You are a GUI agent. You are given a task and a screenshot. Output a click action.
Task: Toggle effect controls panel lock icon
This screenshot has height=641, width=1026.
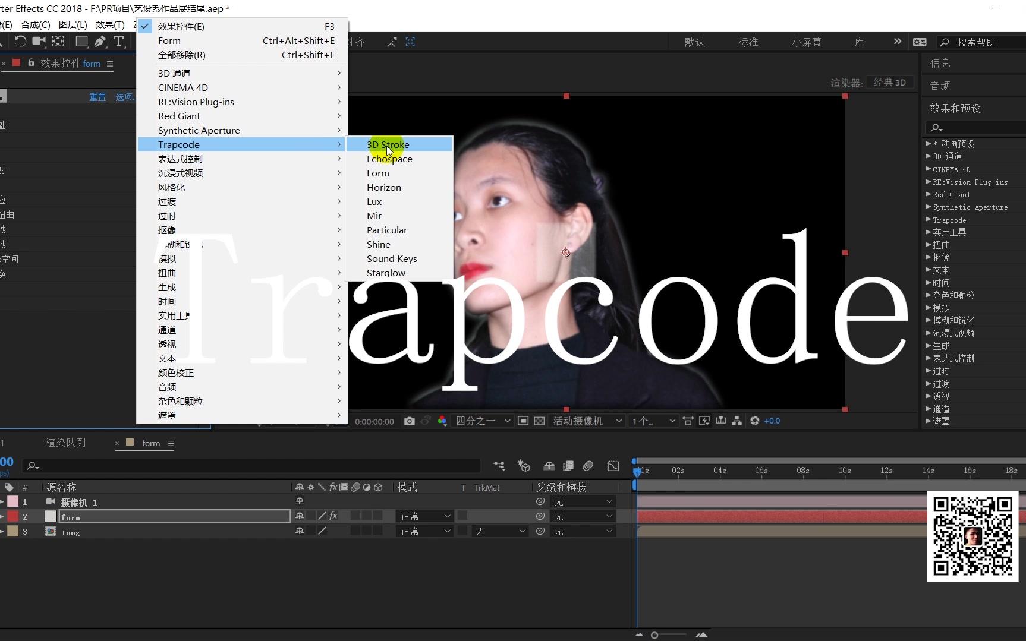click(31, 62)
